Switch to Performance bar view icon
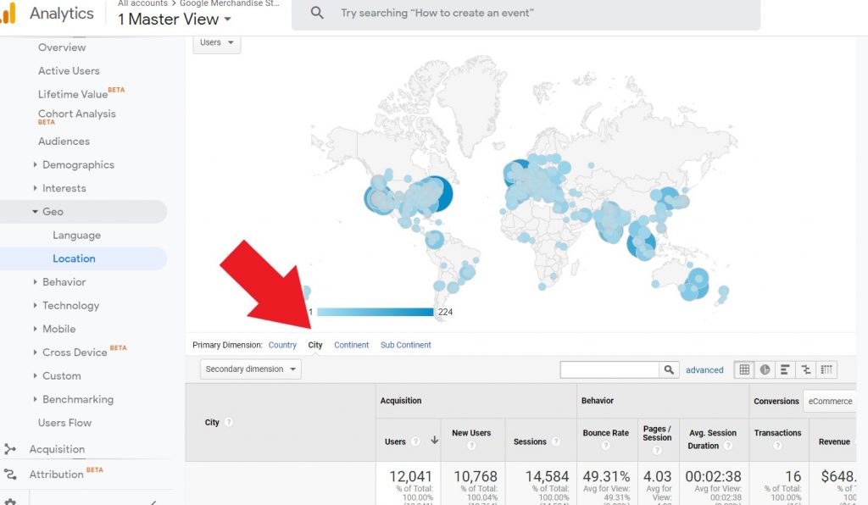The width and height of the screenshot is (868, 505). pyautogui.click(x=785, y=369)
